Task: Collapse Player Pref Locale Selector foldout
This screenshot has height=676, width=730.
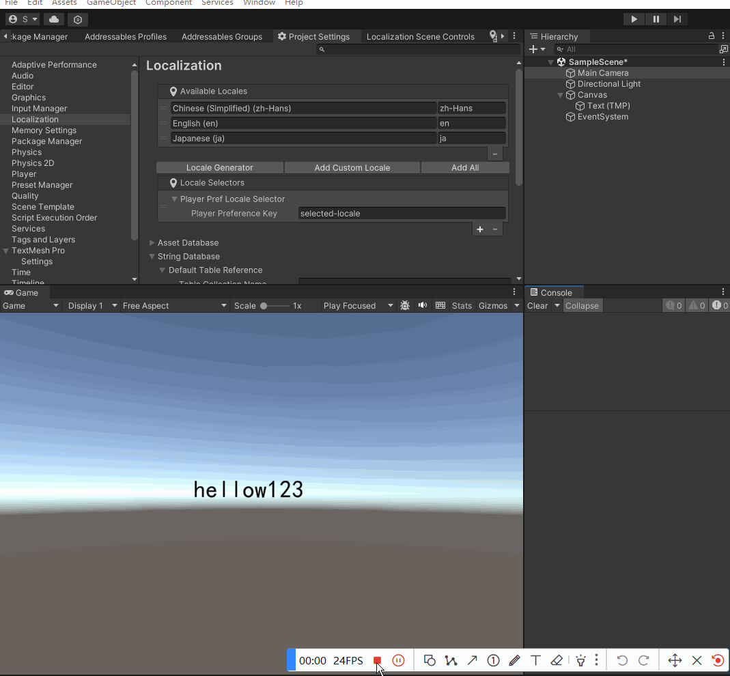Action: [x=174, y=199]
